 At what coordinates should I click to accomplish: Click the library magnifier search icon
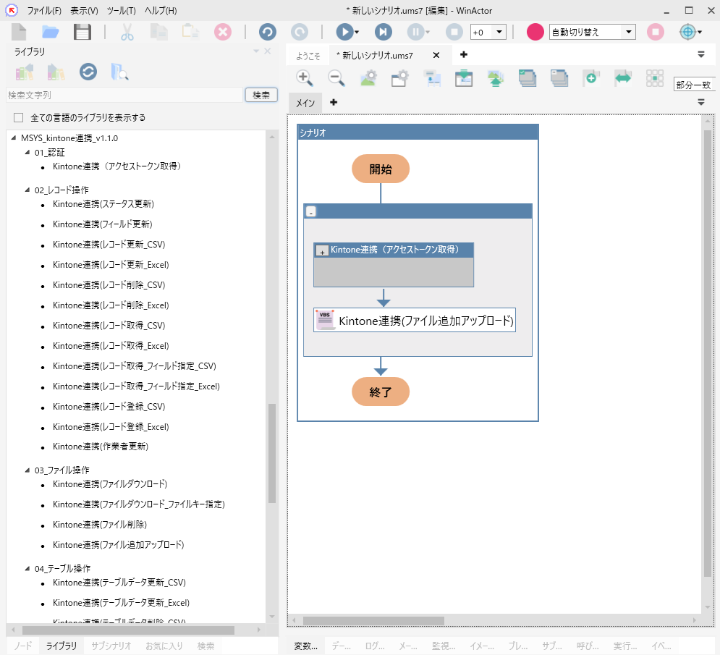tap(119, 72)
